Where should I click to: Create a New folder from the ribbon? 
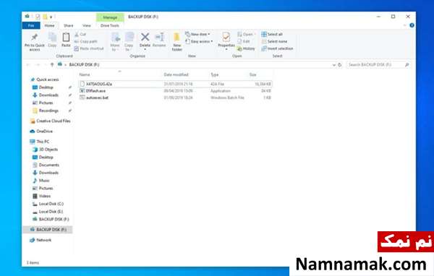[177, 41]
